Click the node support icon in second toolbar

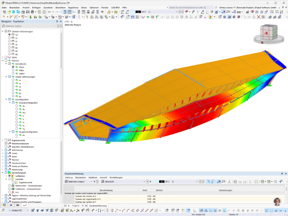(x=30, y=17)
